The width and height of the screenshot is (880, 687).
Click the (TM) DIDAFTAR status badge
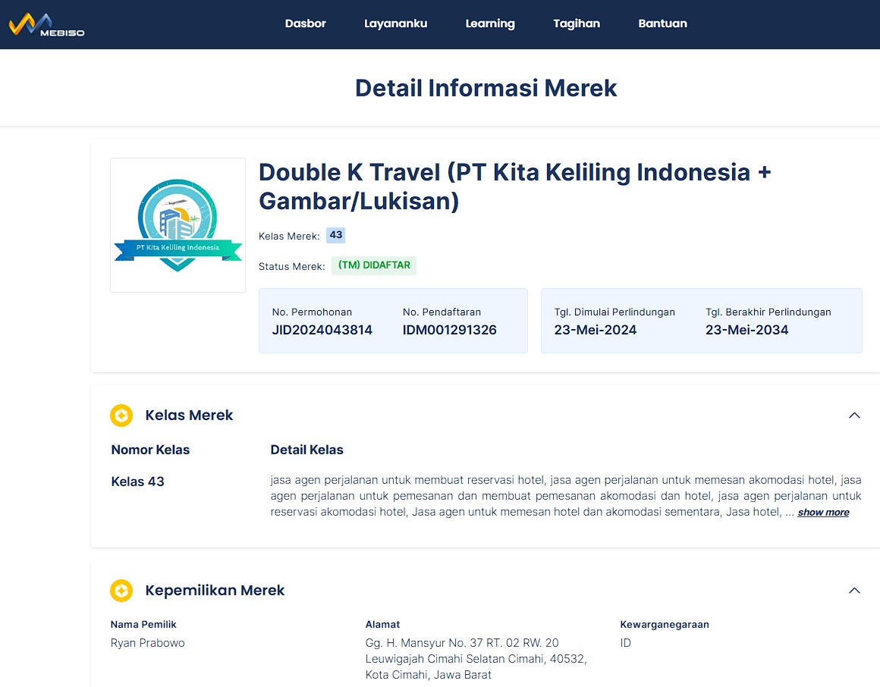point(374,265)
